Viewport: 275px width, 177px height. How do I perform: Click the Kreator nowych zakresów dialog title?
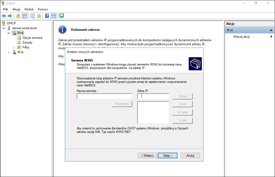coord(85,52)
